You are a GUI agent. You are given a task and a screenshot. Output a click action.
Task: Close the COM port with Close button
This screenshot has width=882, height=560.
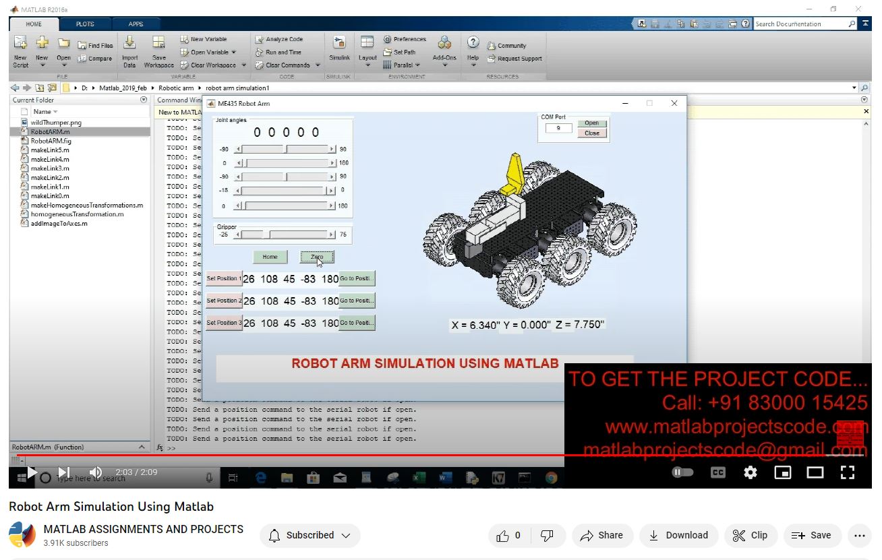592,133
